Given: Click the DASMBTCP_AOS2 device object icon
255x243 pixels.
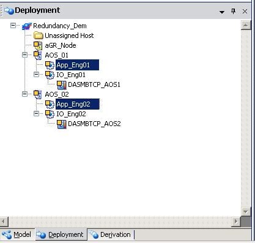Looking at the screenshot, I should pos(61,124).
